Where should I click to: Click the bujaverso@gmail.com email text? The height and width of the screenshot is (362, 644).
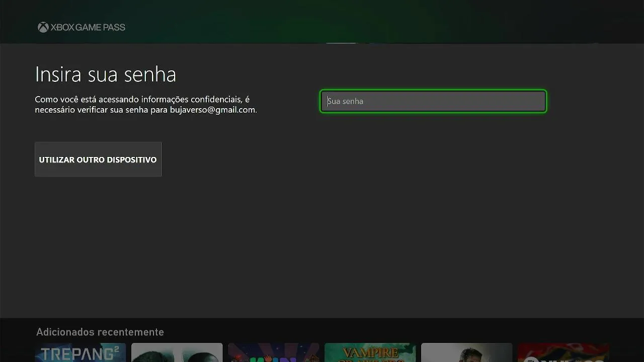[212, 110]
